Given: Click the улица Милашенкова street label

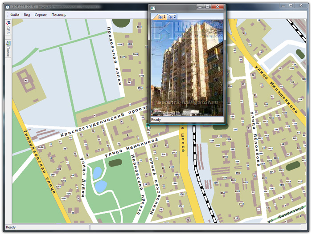Looking at the screenshot, I should (x=276, y=85).
